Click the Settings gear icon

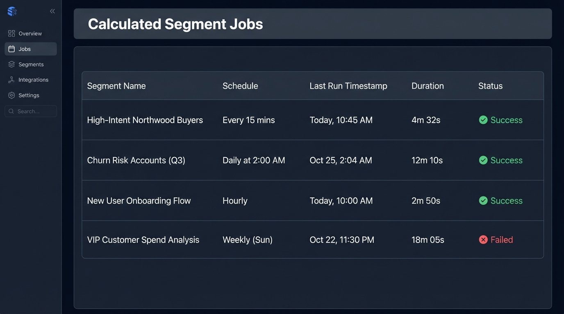point(11,95)
